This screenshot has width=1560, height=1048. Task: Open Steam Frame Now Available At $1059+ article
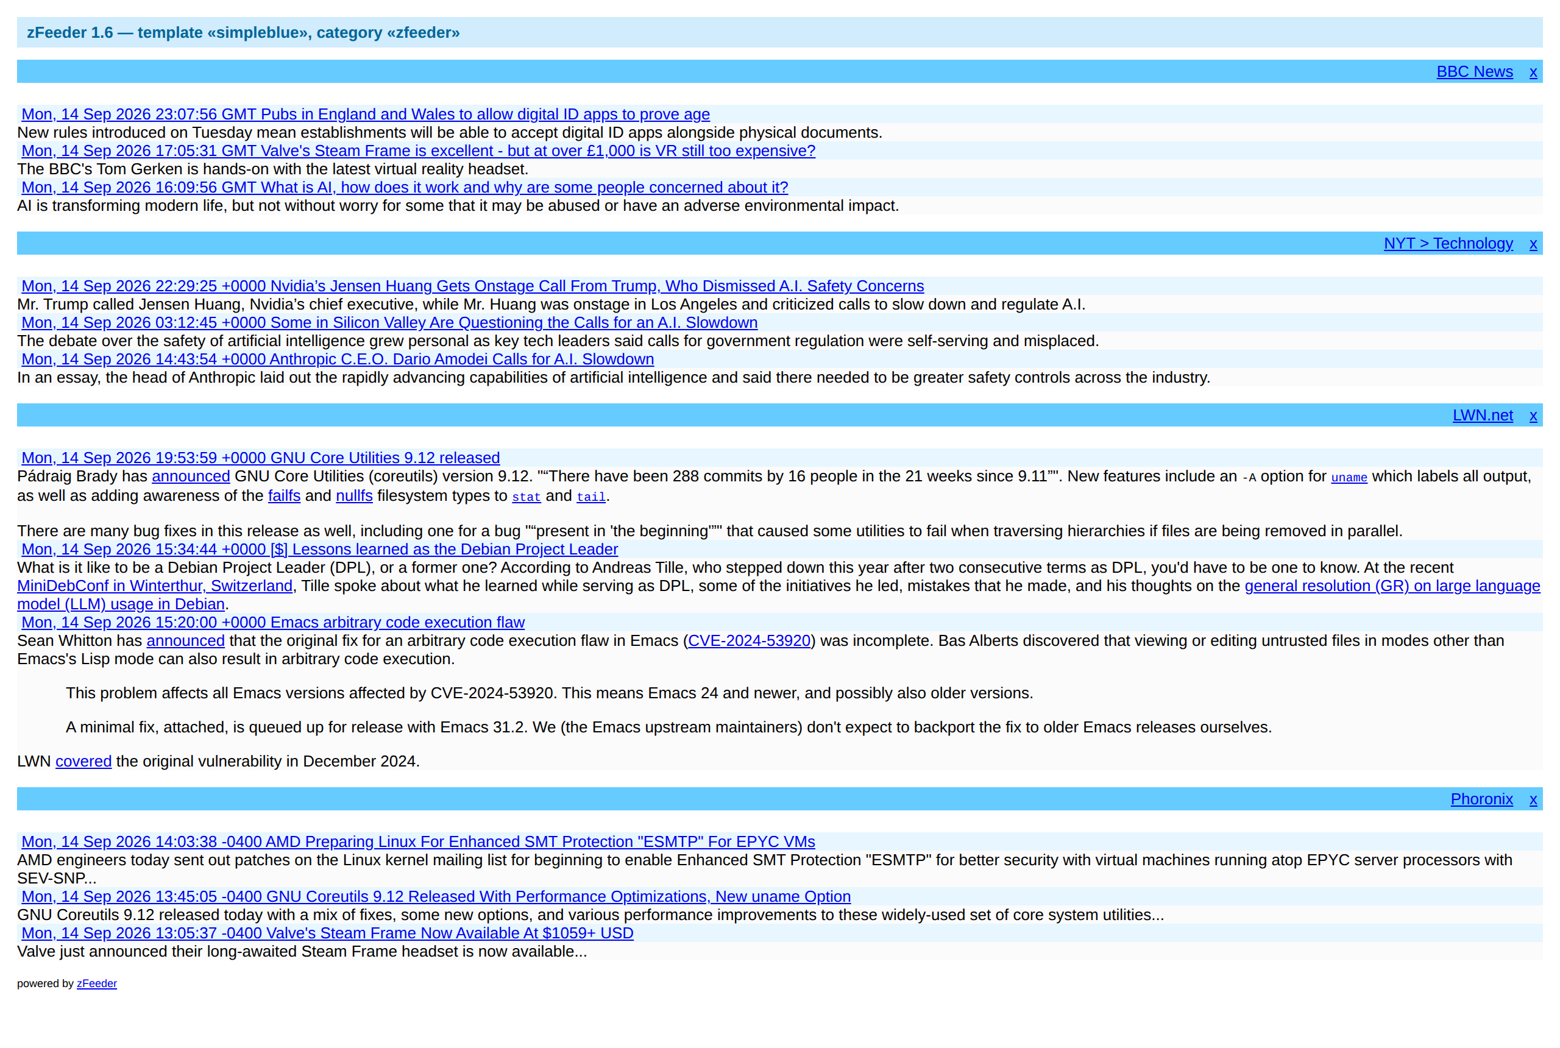click(327, 933)
